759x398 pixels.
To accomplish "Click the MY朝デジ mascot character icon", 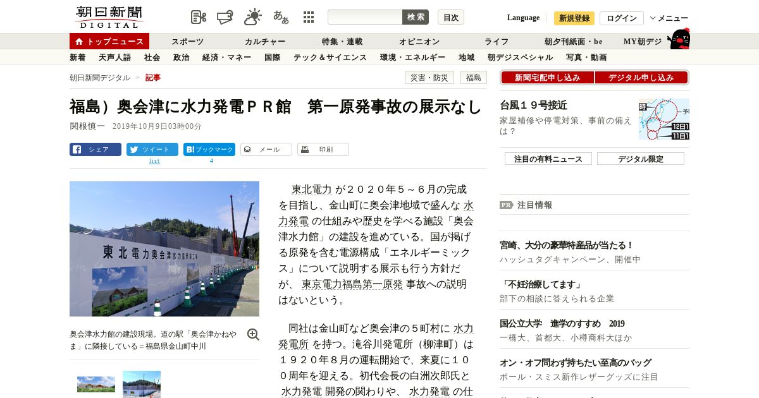I will pos(679,39).
